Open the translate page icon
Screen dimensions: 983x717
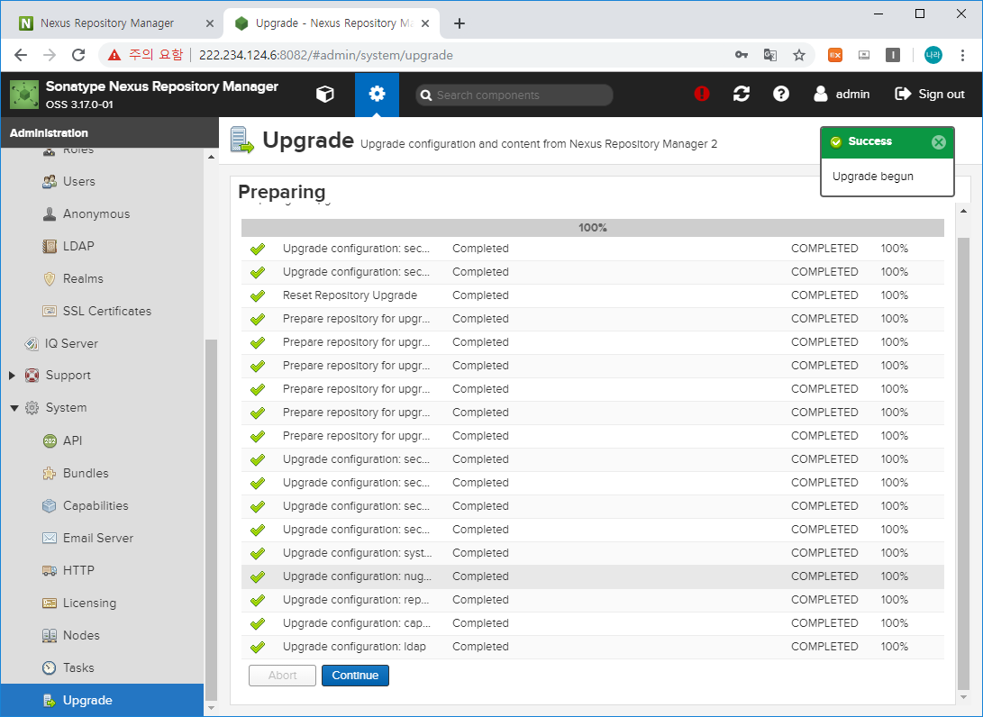[x=770, y=55]
